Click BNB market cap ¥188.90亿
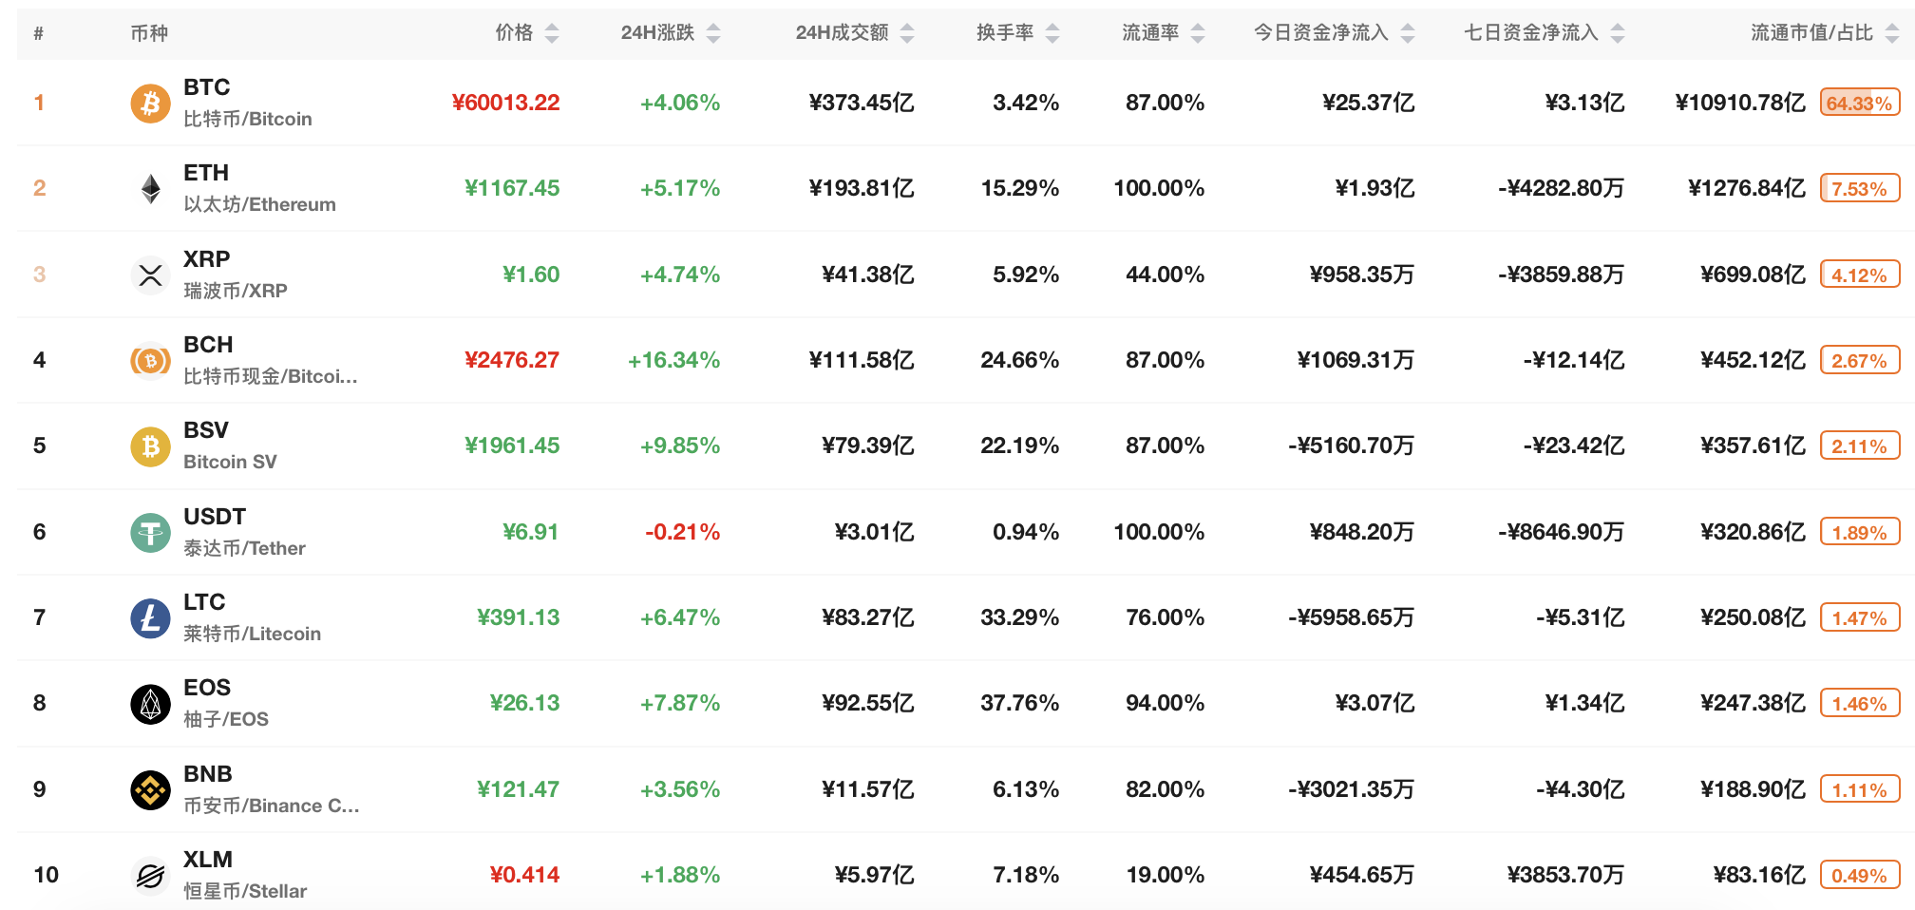 pyautogui.click(x=1754, y=789)
